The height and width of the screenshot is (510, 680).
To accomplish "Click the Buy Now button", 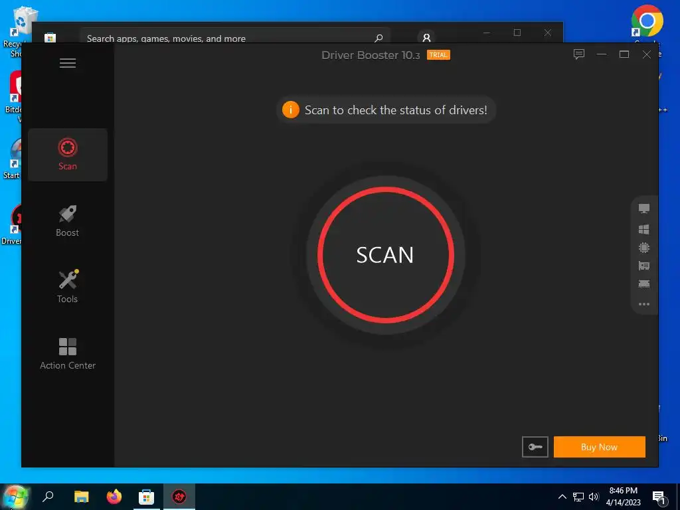I will click(600, 447).
